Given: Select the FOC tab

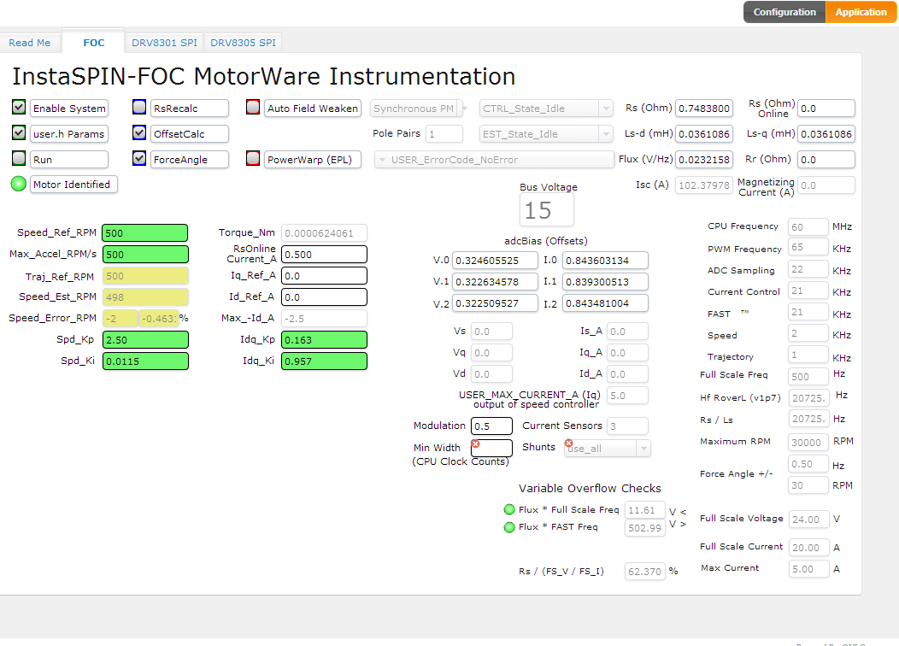Looking at the screenshot, I should tap(93, 43).
